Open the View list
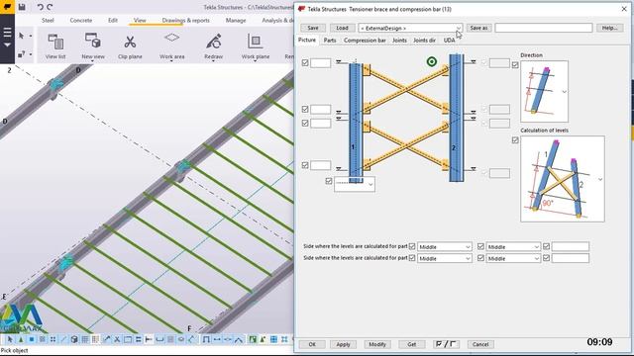634x356 pixels. pos(55,46)
